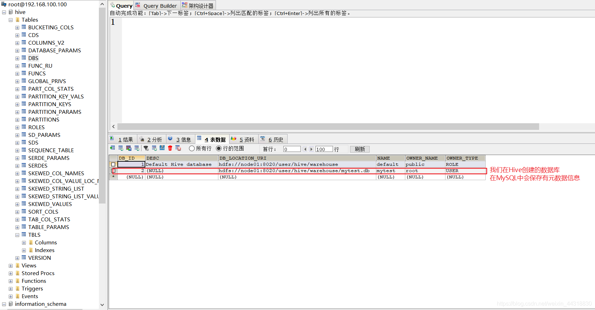The image size is (595, 310).
Task: Switch to the Query tab
Action: pyautogui.click(x=121, y=6)
